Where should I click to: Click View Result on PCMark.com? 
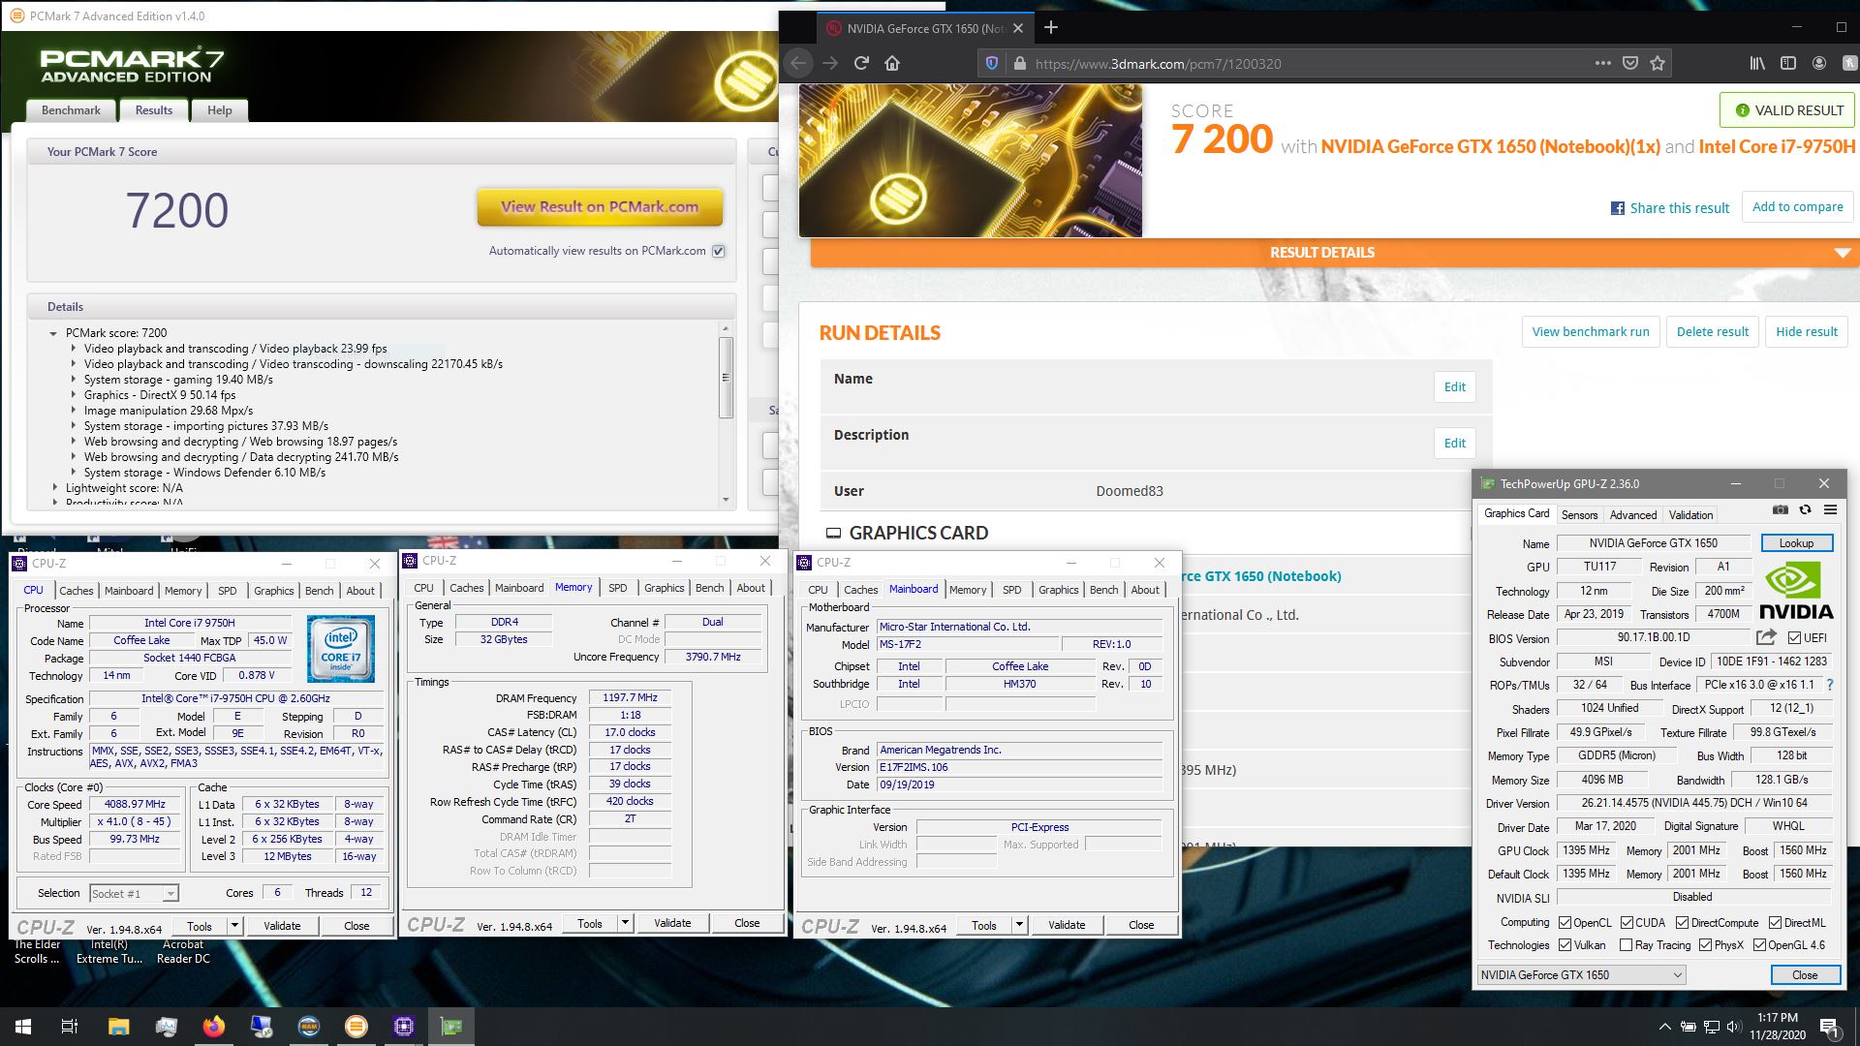600,206
